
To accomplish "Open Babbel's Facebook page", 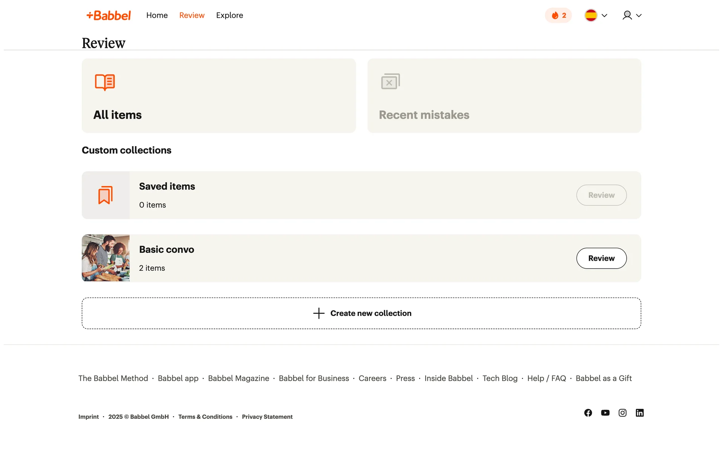I will pos(588,413).
